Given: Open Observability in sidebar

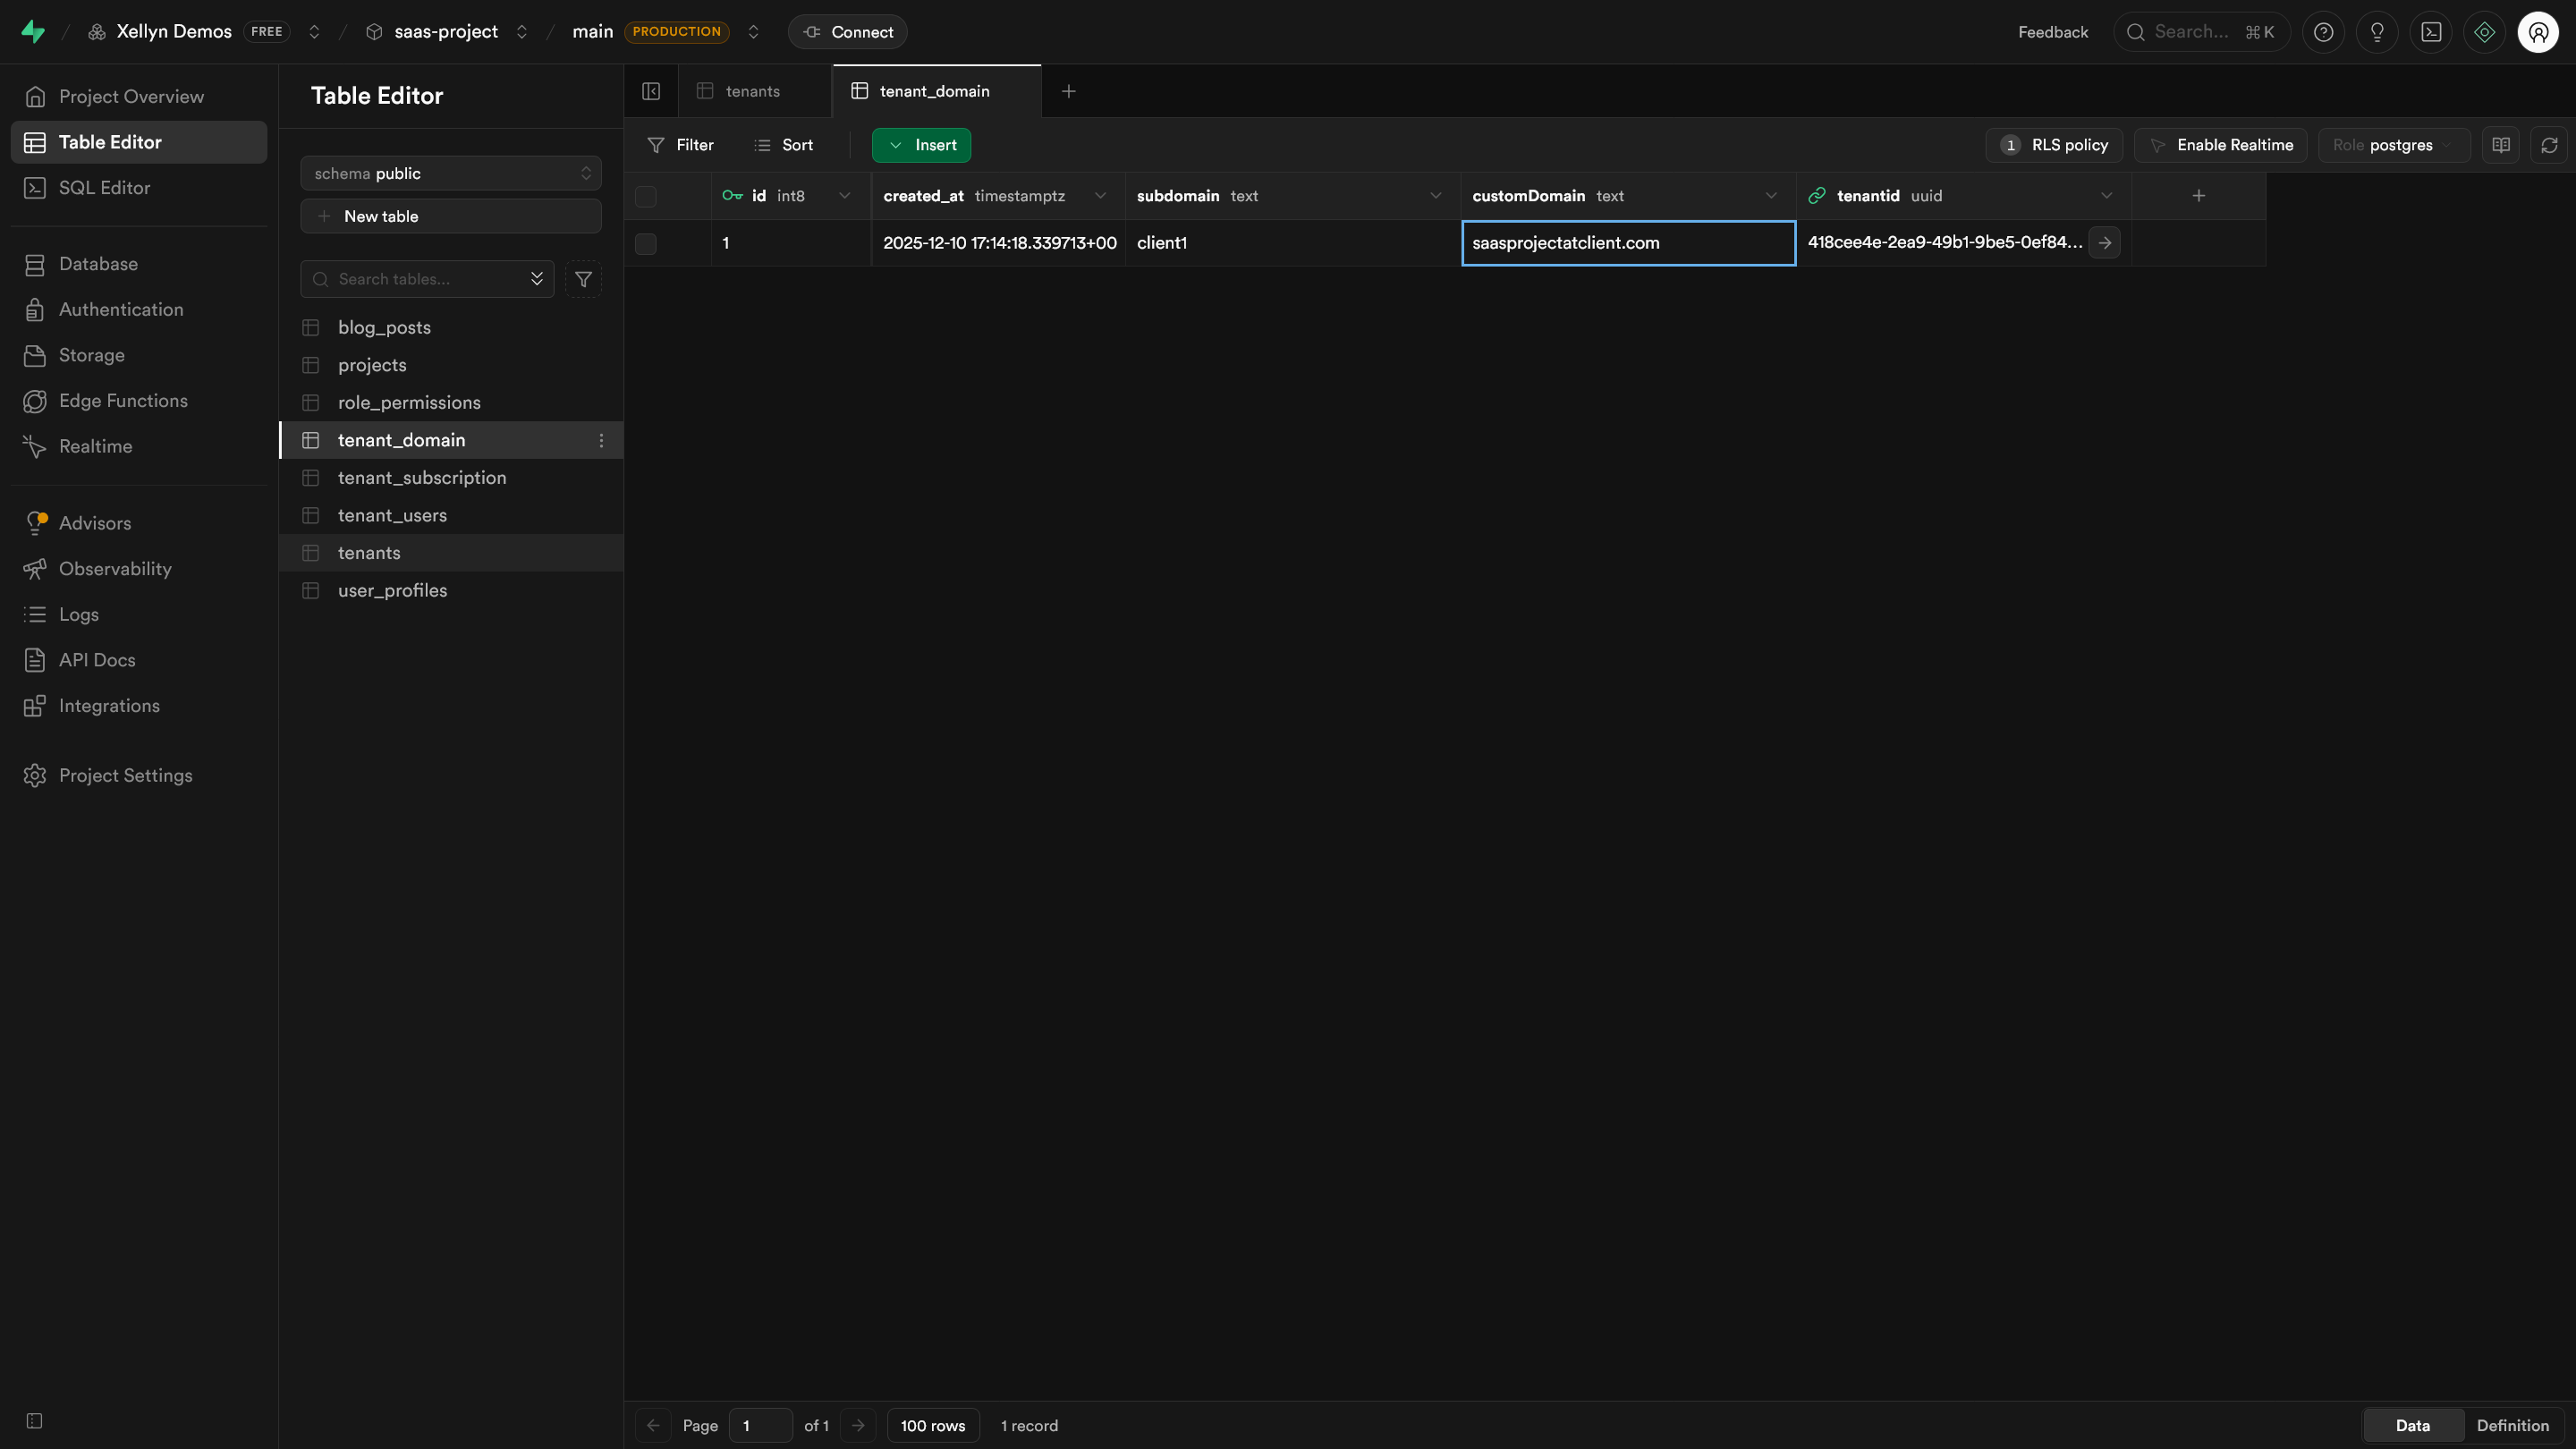Looking at the screenshot, I should click(x=139, y=569).
